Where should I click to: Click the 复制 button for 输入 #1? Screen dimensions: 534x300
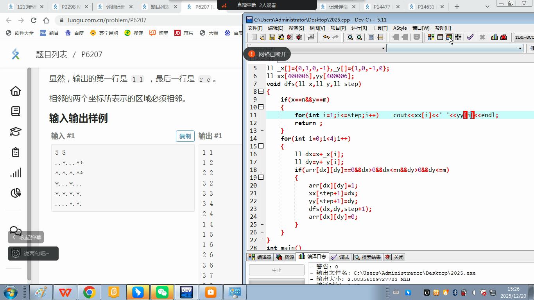point(185,136)
